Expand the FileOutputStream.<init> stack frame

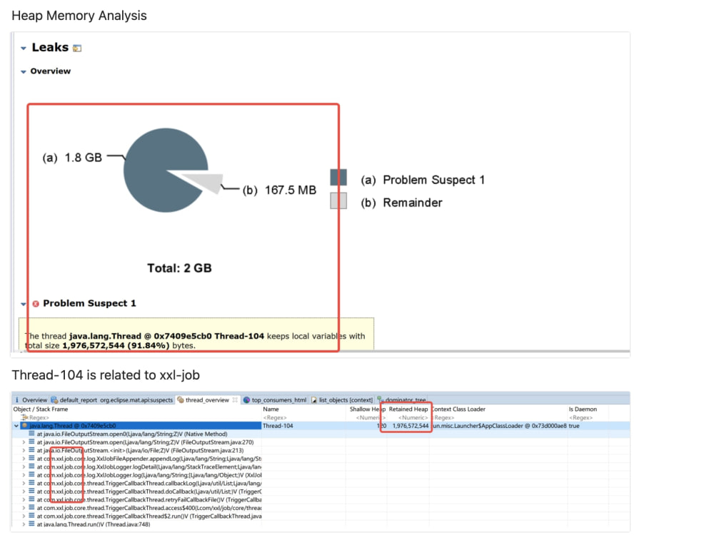[x=24, y=450]
